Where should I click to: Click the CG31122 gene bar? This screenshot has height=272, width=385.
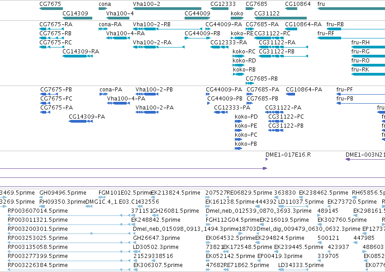280,18
